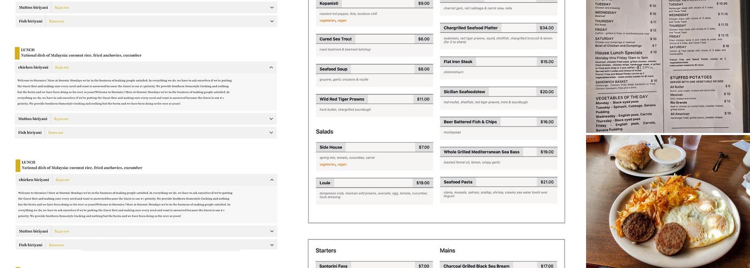
Task: Select Beer Battered Fish & Chips
Action: coord(470,122)
